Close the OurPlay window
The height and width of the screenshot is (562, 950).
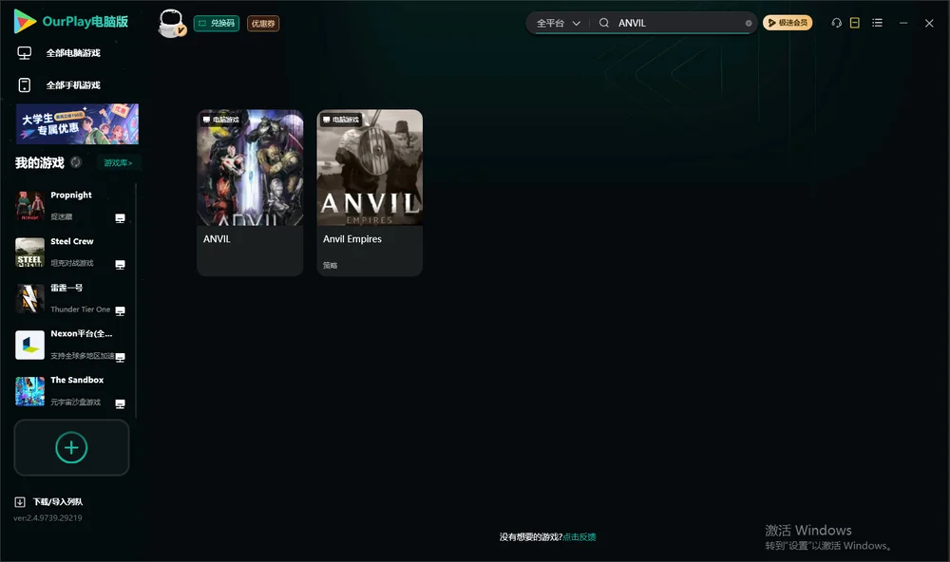pyautogui.click(x=929, y=23)
